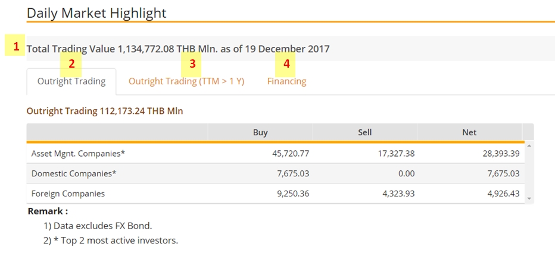The width and height of the screenshot is (555, 260).
Task: Click the yellow number 4 marker
Action: point(286,64)
